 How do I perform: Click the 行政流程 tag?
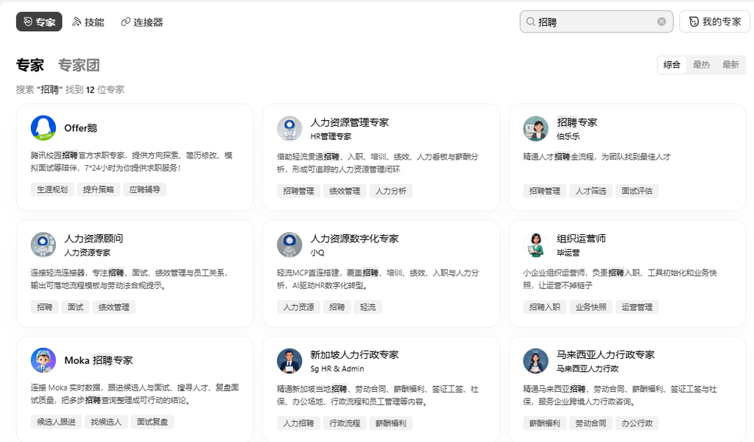point(345,424)
